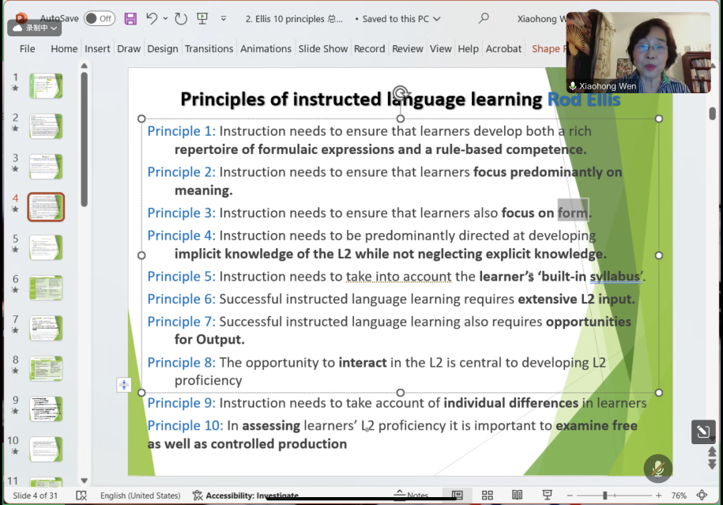Click the thumbnail pane scroll up arrow
The width and height of the screenshot is (723, 505).
pos(84,66)
